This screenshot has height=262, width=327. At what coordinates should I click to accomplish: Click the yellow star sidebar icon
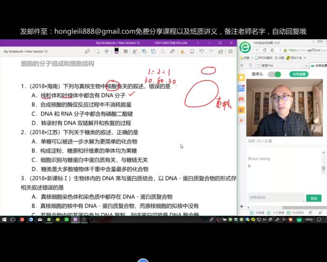point(241,77)
